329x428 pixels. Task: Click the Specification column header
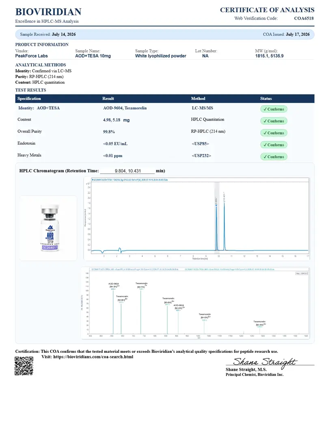29,98
